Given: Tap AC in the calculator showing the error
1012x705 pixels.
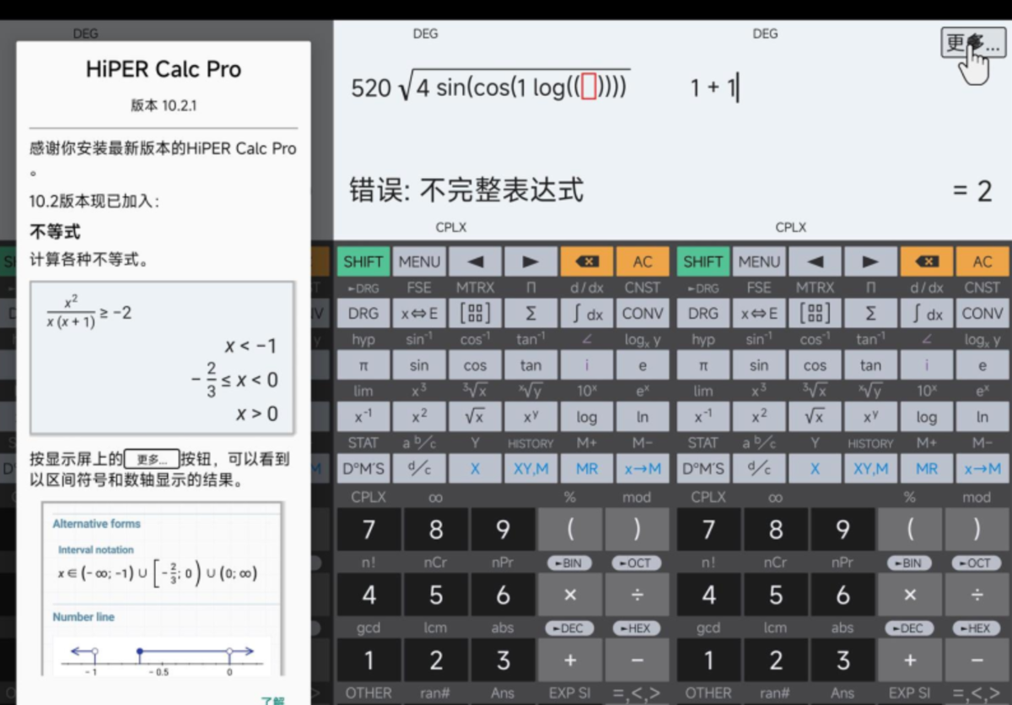Looking at the screenshot, I should pyautogui.click(x=643, y=261).
